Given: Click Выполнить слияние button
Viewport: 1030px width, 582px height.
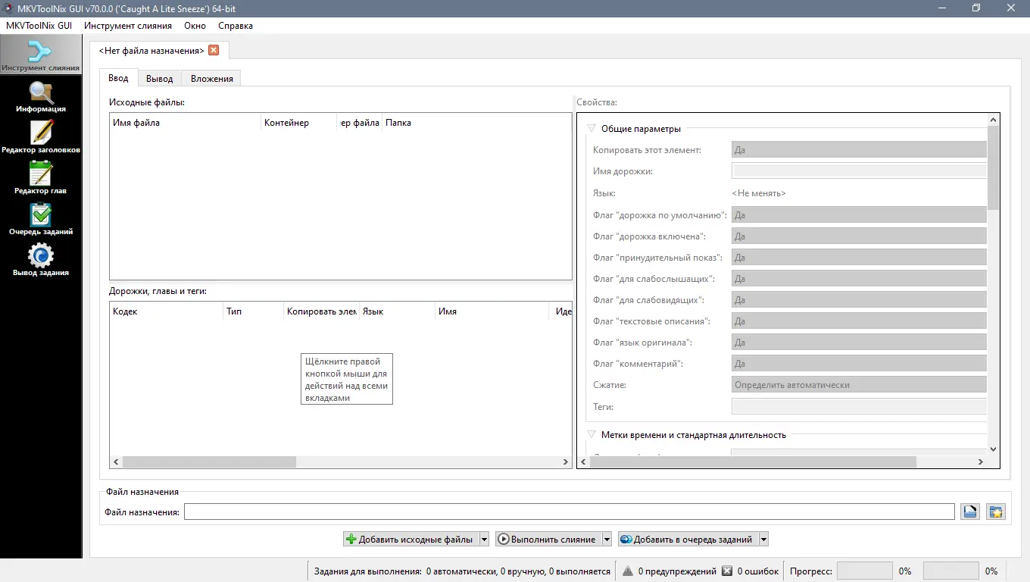Looking at the screenshot, I should coord(548,540).
